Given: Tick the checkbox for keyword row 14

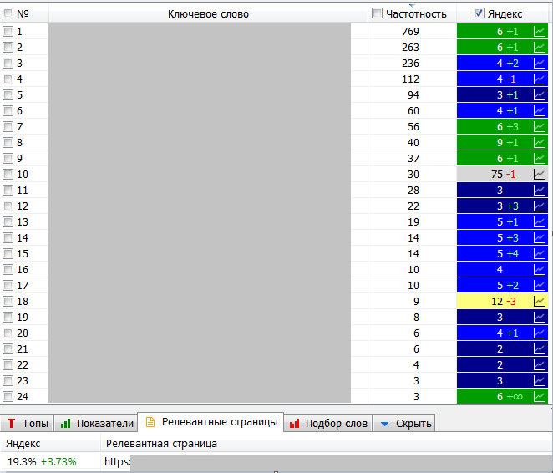Looking at the screenshot, I should tap(8, 237).
